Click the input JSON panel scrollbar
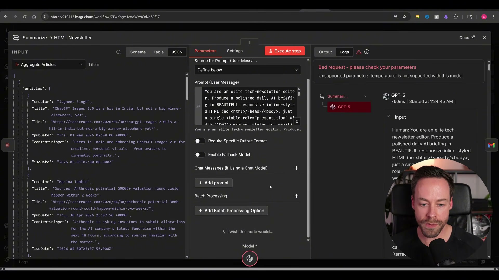The height and width of the screenshot is (280, 499). [187, 88]
